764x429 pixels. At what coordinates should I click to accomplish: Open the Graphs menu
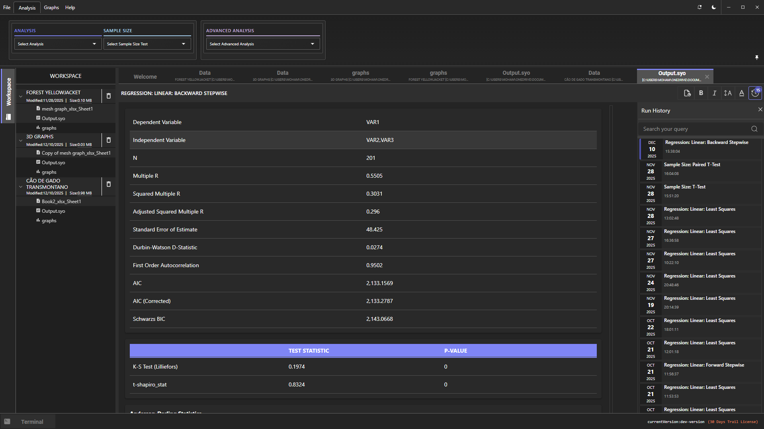click(51, 8)
